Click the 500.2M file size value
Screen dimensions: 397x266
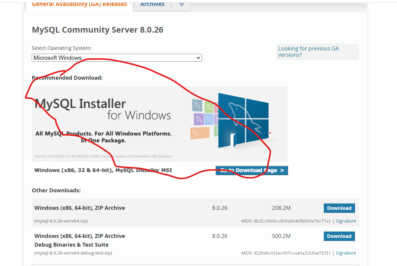click(x=281, y=236)
